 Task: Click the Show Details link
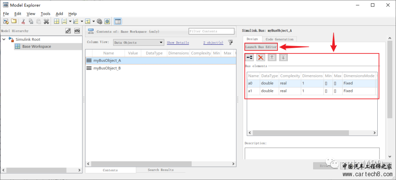(x=178, y=43)
